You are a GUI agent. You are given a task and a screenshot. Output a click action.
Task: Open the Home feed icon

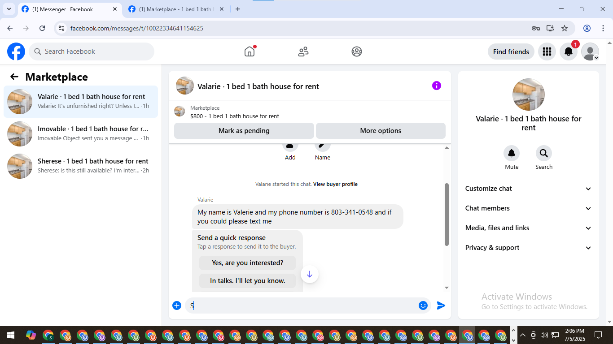coord(250,52)
